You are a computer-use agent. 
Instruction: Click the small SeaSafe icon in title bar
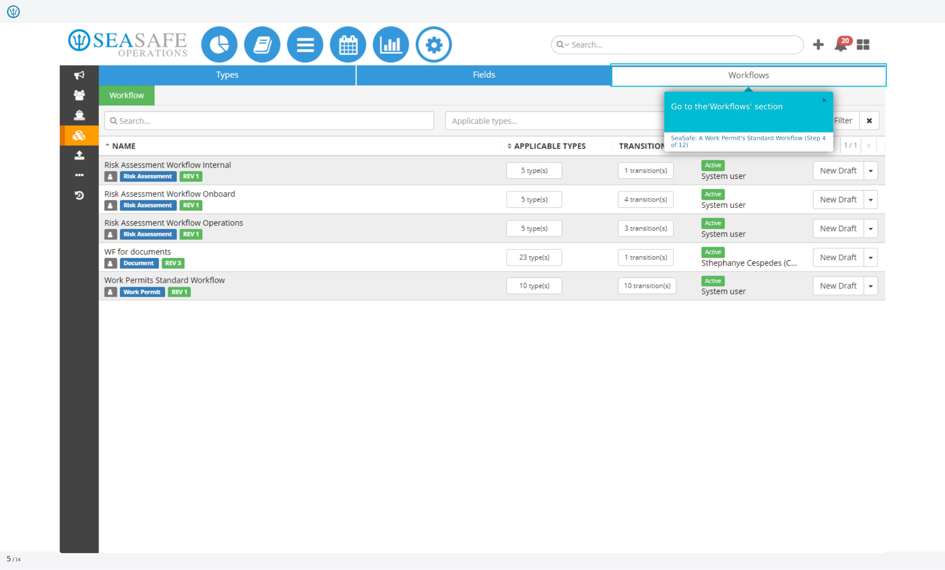tap(13, 12)
